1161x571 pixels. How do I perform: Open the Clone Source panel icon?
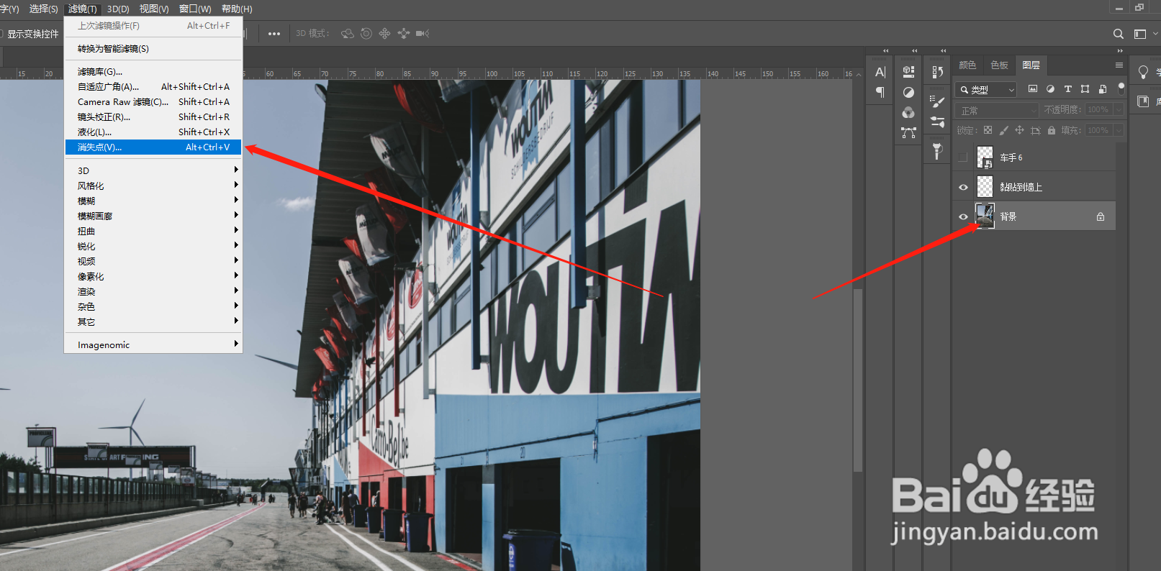pos(937,151)
